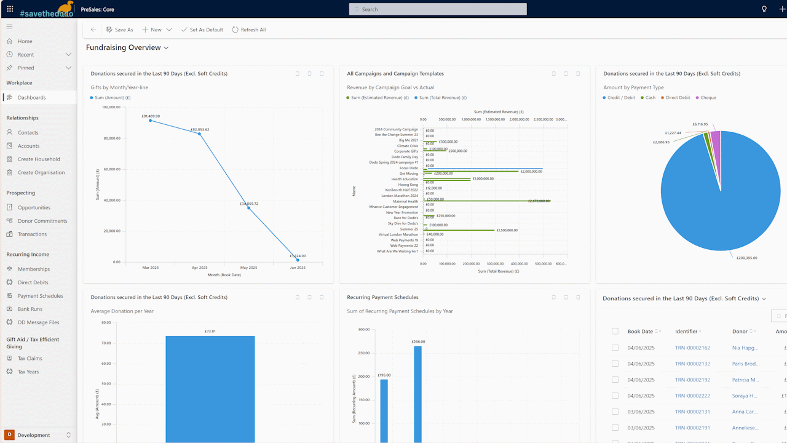Open the app launcher waffle icon

point(10,9)
